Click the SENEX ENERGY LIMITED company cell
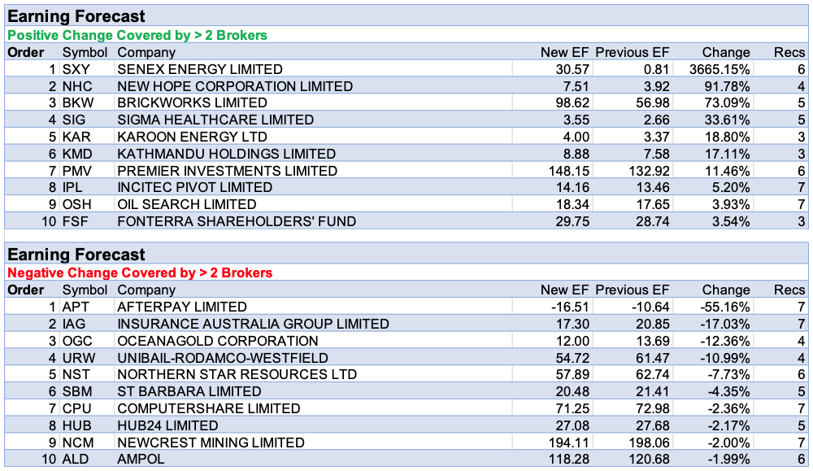The height and width of the screenshot is (471, 813). tap(200, 70)
